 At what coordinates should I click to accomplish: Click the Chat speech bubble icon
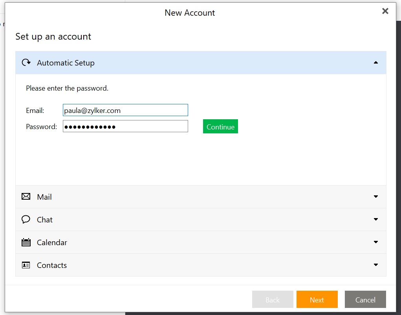tap(26, 219)
